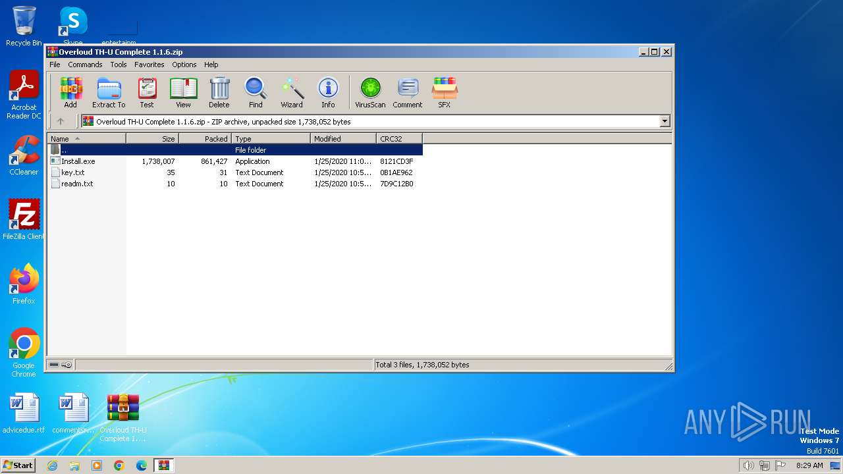Click WinRAR taskbar button
Viewport: 843px width, 474px height.
164,465
